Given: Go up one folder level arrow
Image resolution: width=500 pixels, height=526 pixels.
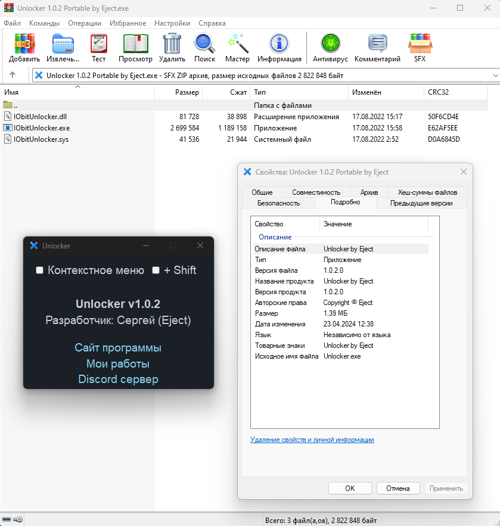Looking at the screenshot, I should [x=13, y=75].
